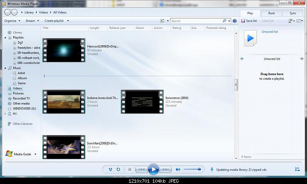This screenshot has width=307, height=184.
Task: Switch to Now Playing view icon
Action: [x=297, y=170]
